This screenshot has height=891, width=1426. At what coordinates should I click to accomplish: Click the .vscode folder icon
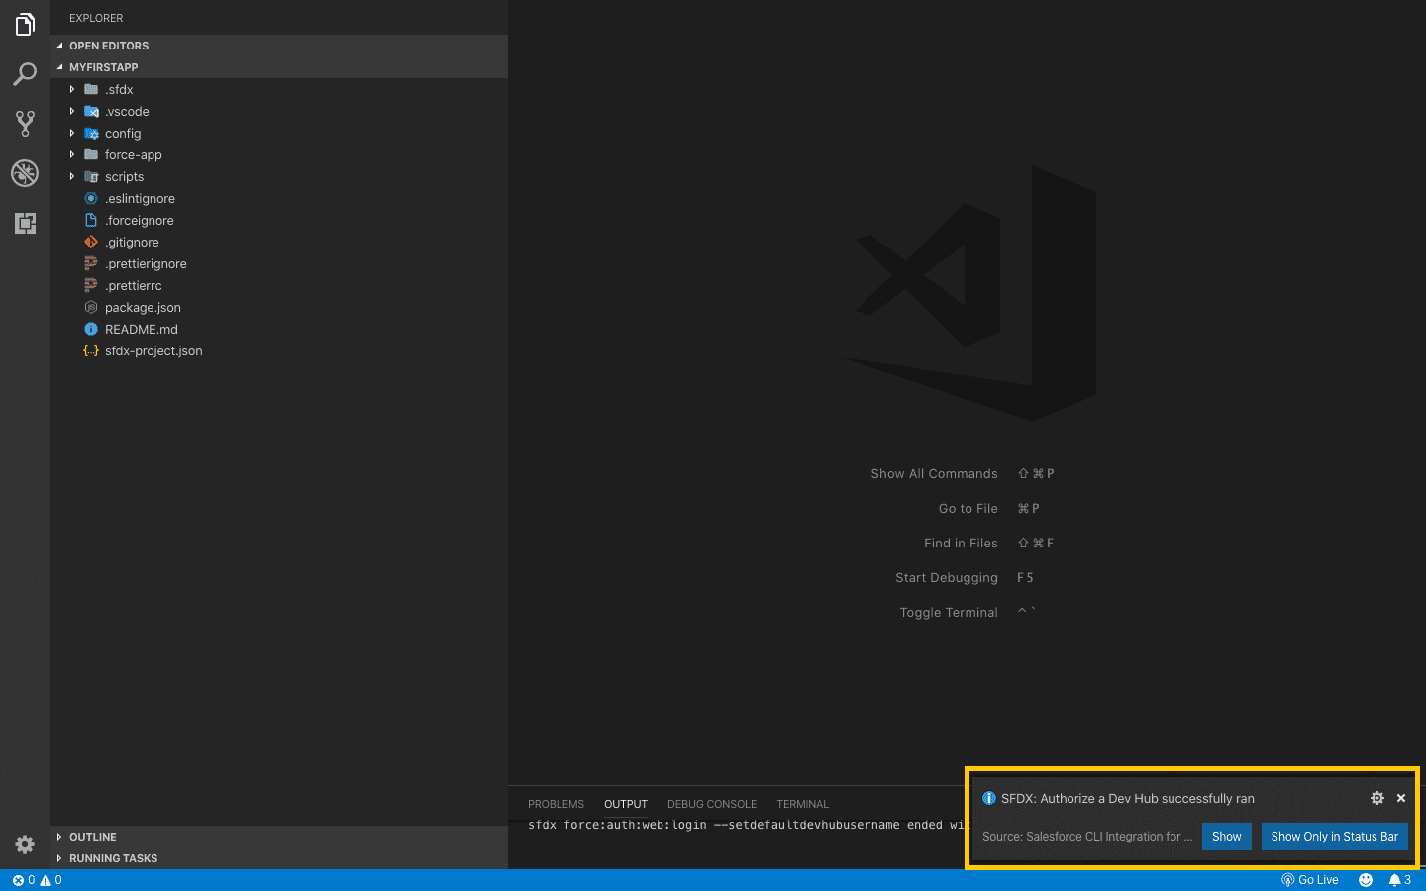click(91, 111)
